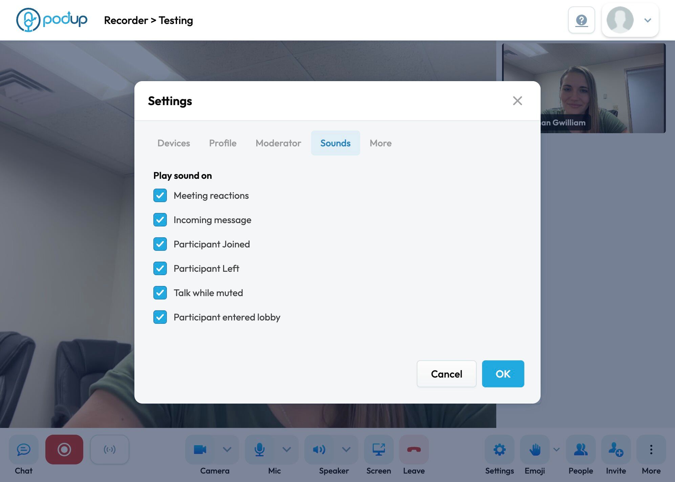The width and height of the screenshot is (675, 482).
Task: Expand Speaker options chevron
Action: [346, 449]
